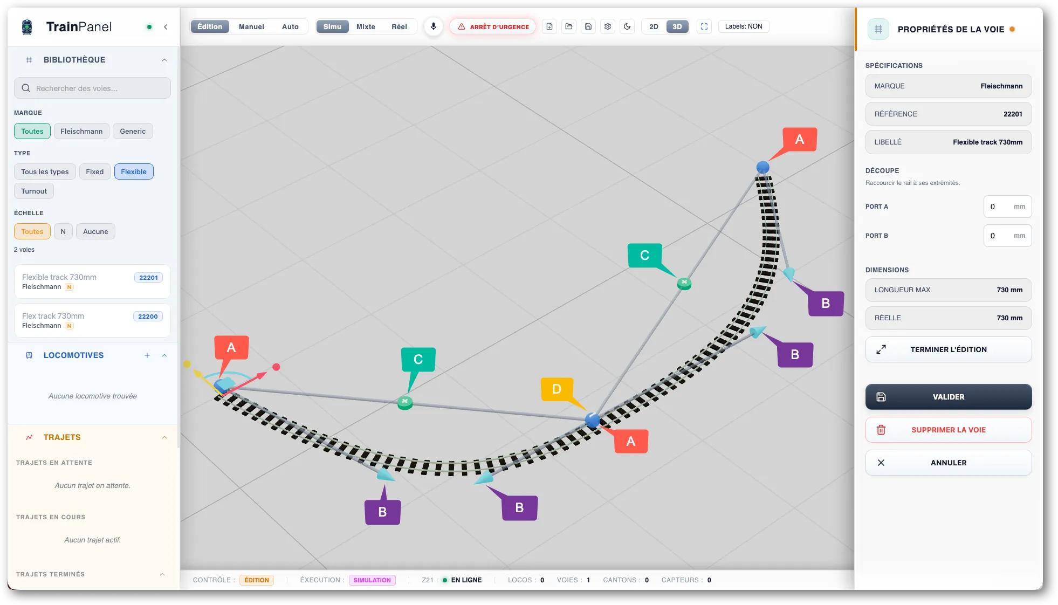
Task: Select Flexible track 730mm 22201 card
Action: tap(92, 281)
